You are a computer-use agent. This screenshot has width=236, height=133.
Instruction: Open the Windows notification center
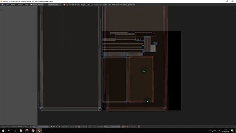point(232,130)
